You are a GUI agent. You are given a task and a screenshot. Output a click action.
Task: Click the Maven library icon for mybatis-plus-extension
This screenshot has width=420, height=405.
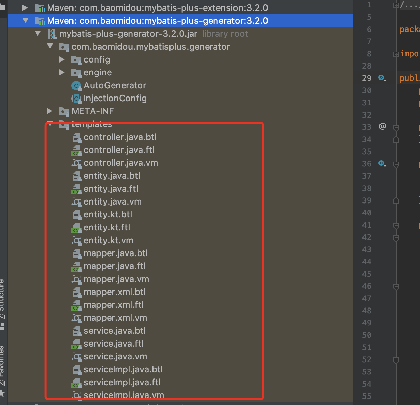(40, 8)
